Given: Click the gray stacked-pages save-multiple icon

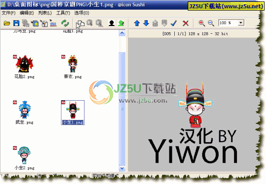Looking at the screenshot, I should pos(26,23).
